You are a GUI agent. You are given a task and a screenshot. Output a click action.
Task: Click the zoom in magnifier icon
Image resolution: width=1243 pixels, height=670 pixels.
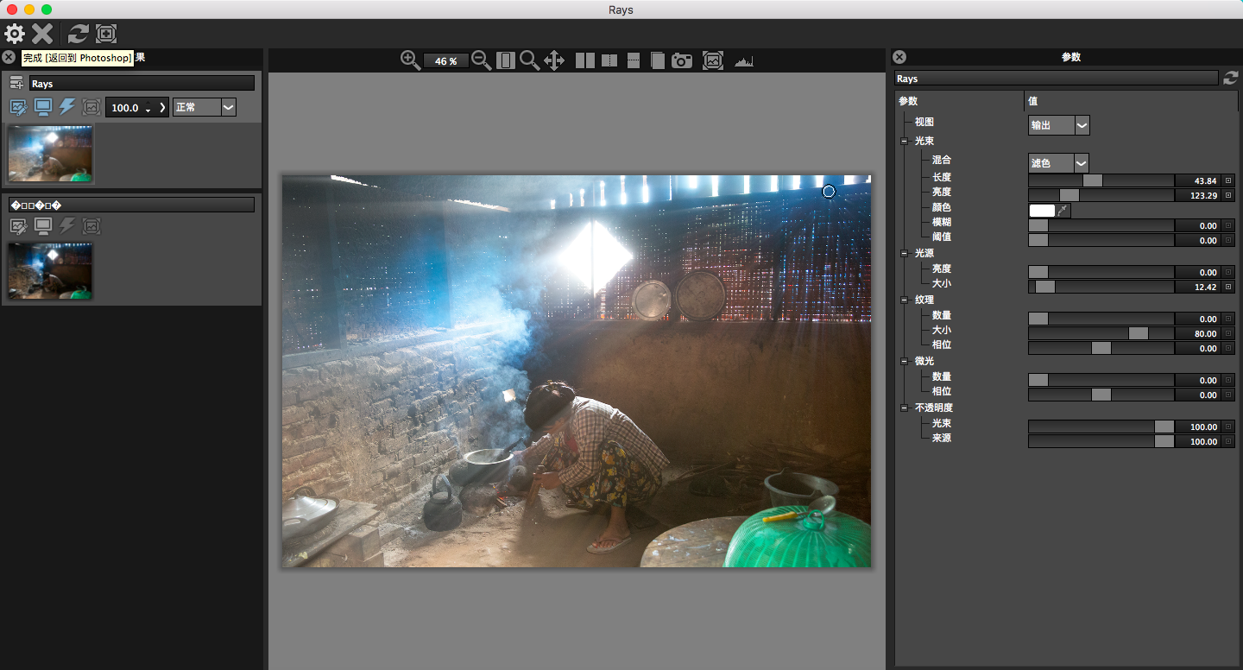[410, 60]
